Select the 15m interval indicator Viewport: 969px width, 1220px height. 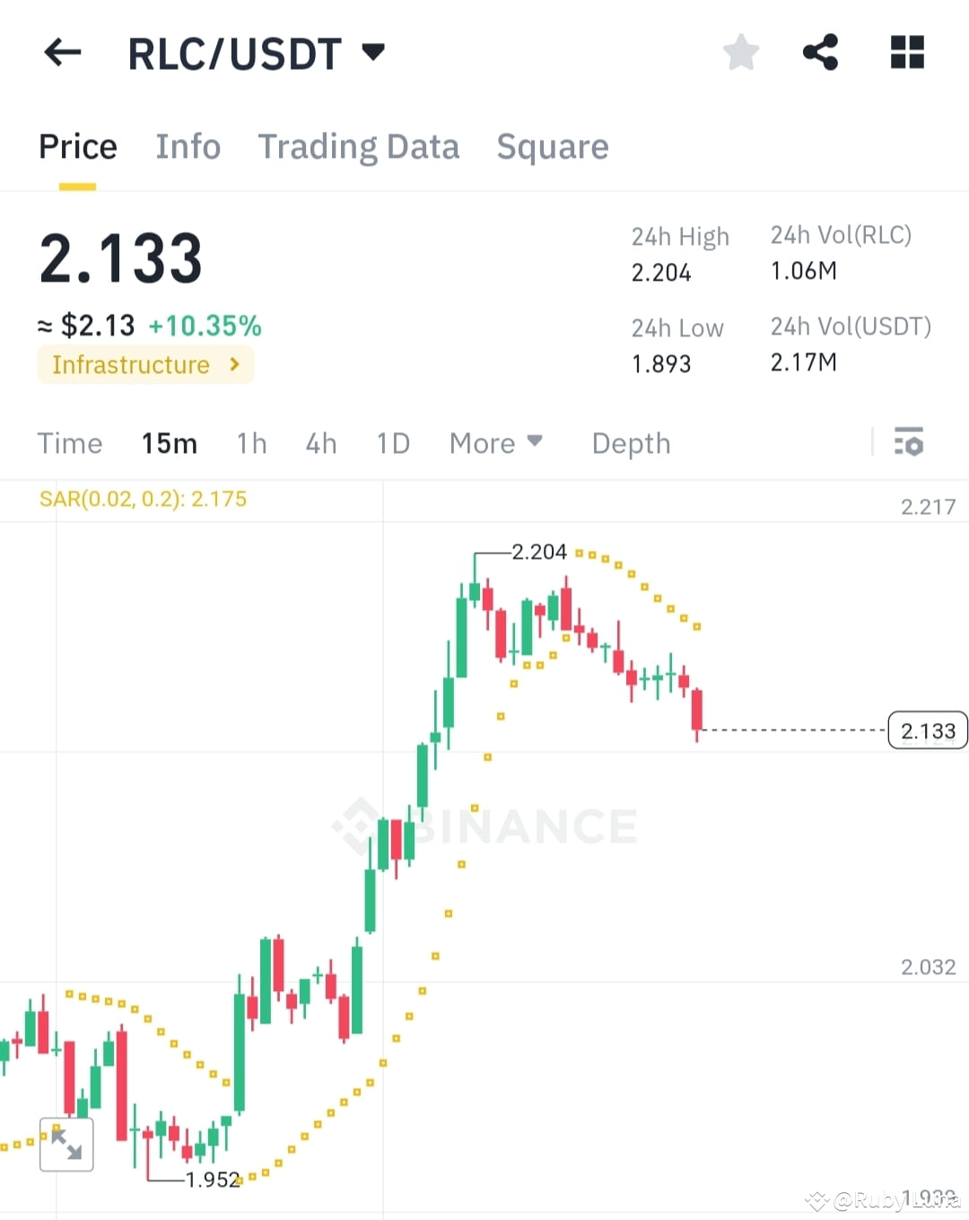click(169, 442)
